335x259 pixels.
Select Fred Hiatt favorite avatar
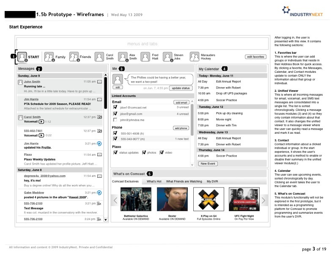pyautogui.click(x=145, y=57)
